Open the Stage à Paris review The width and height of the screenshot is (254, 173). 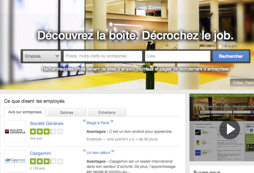pos(98,123)
